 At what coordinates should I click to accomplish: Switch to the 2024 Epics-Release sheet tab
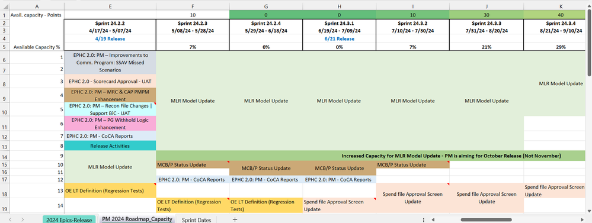click(69, 220)
